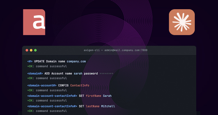
Task: Click the '<domain#>' prompt
Action: click(35, 74)
